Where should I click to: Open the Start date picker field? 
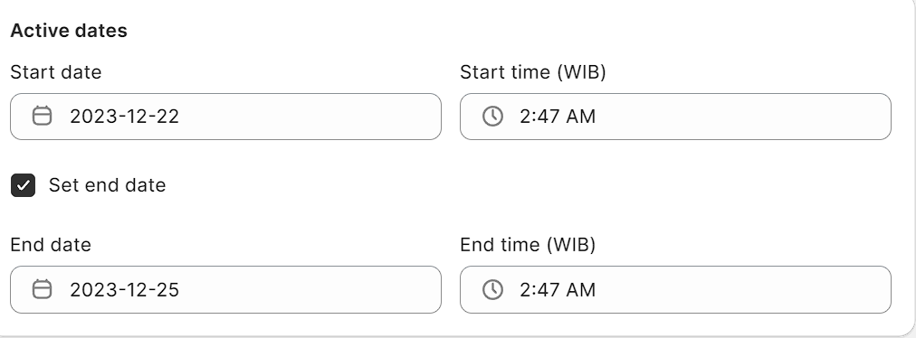(x=225, y=117)
